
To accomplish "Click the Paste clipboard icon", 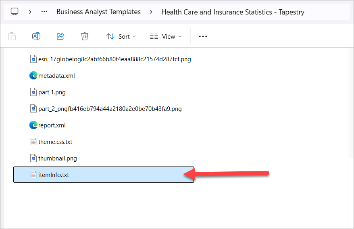I will tap(12, 36).
